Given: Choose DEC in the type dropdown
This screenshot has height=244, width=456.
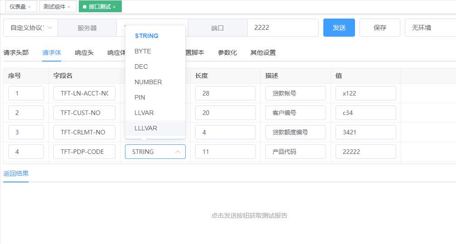Looking at the screenshot, I should 141,67.
